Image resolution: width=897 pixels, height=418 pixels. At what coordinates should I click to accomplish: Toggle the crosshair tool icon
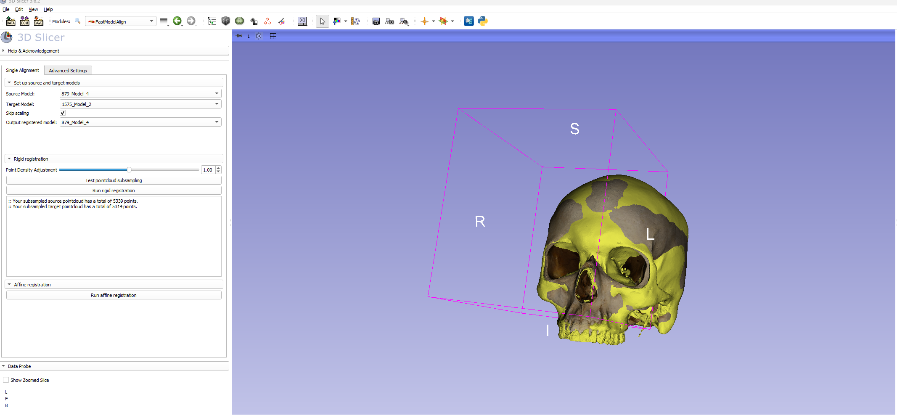tap(424, 21)
